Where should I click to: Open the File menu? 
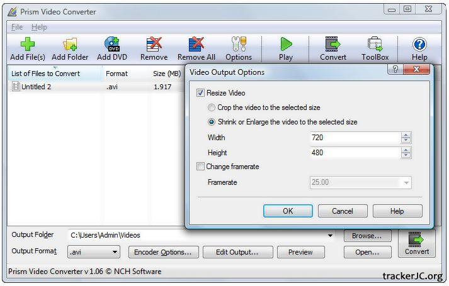click(x=17, y=27)
